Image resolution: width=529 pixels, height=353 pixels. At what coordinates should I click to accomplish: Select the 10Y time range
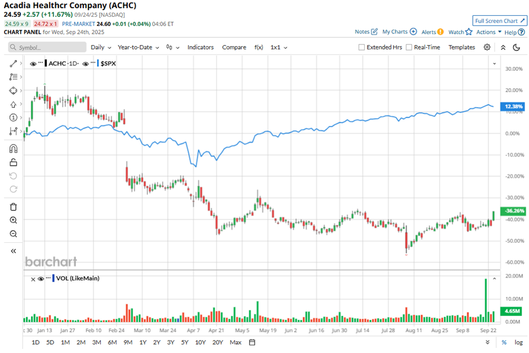coord(200,342)
